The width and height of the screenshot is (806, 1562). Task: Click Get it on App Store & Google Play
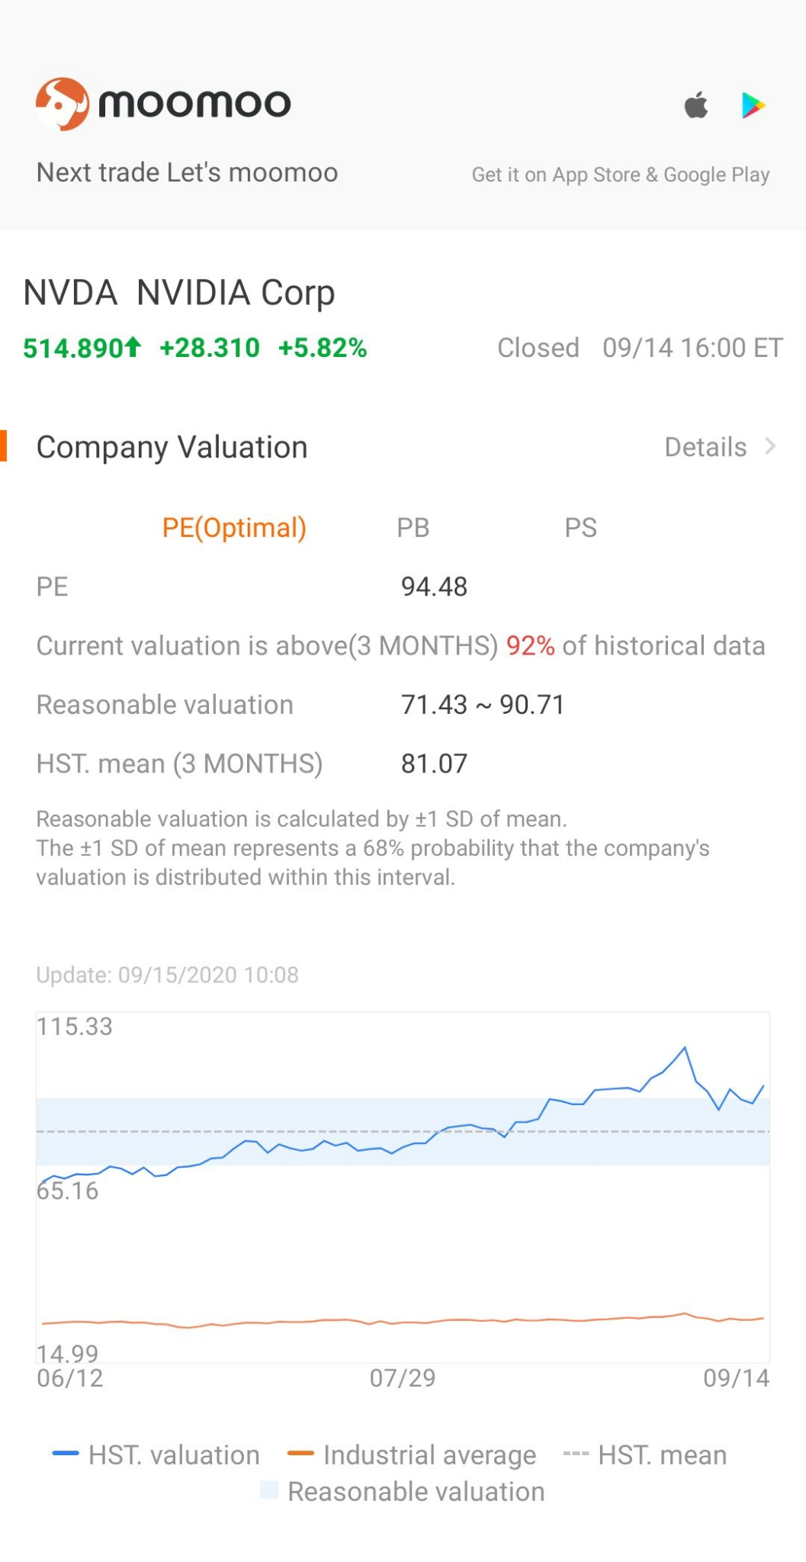click(620, 175)
